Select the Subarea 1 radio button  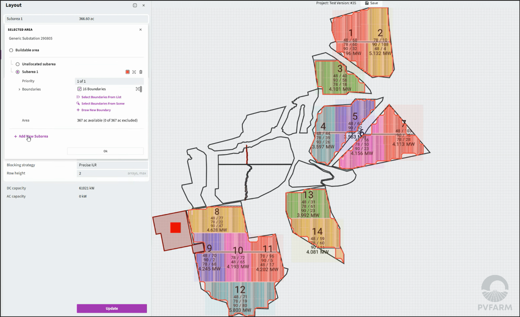tap(18, 72)
